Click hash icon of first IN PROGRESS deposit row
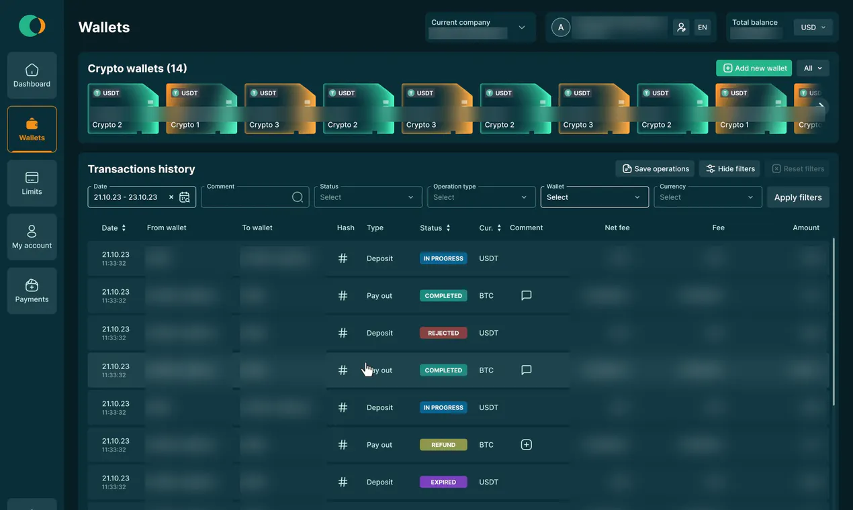This screenshot has height=510, width=853. pyautogui.click(x=343, y=258)
